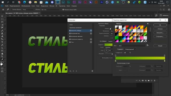Click the Новый button

point(160,46)
